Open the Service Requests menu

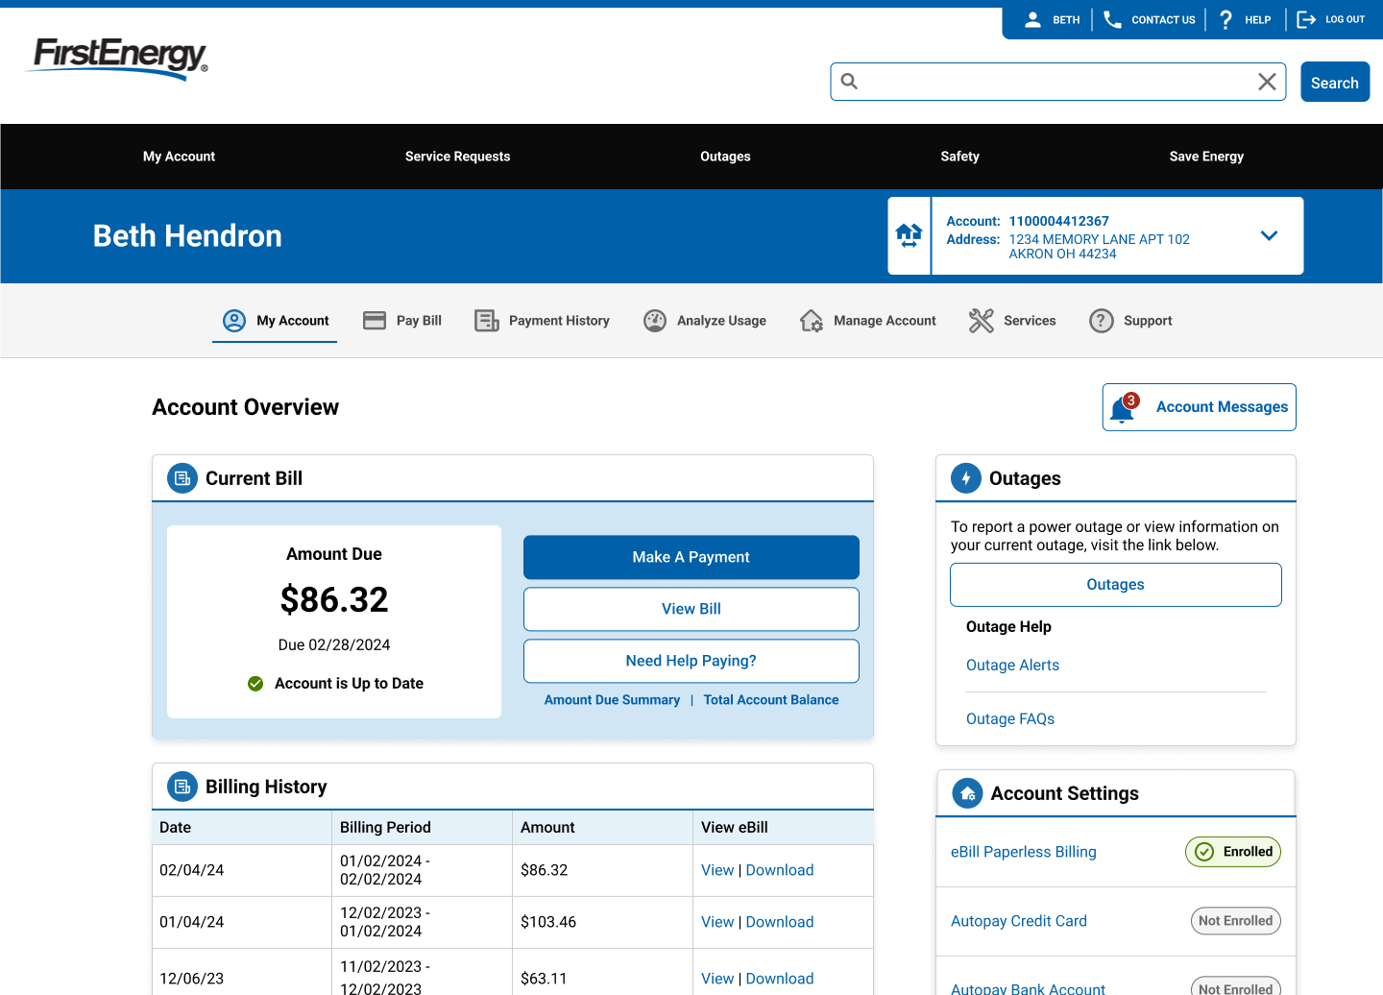(x=457, y=157)
